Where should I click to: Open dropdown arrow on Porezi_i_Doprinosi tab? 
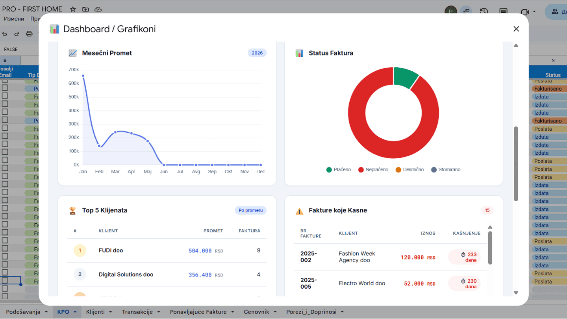(342, 312)
